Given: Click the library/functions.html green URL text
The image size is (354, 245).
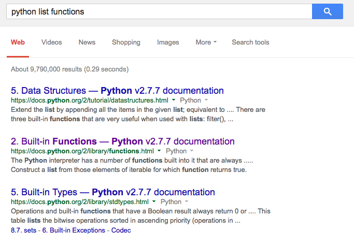Looking at the screenshot, I should tap(82, 151).
